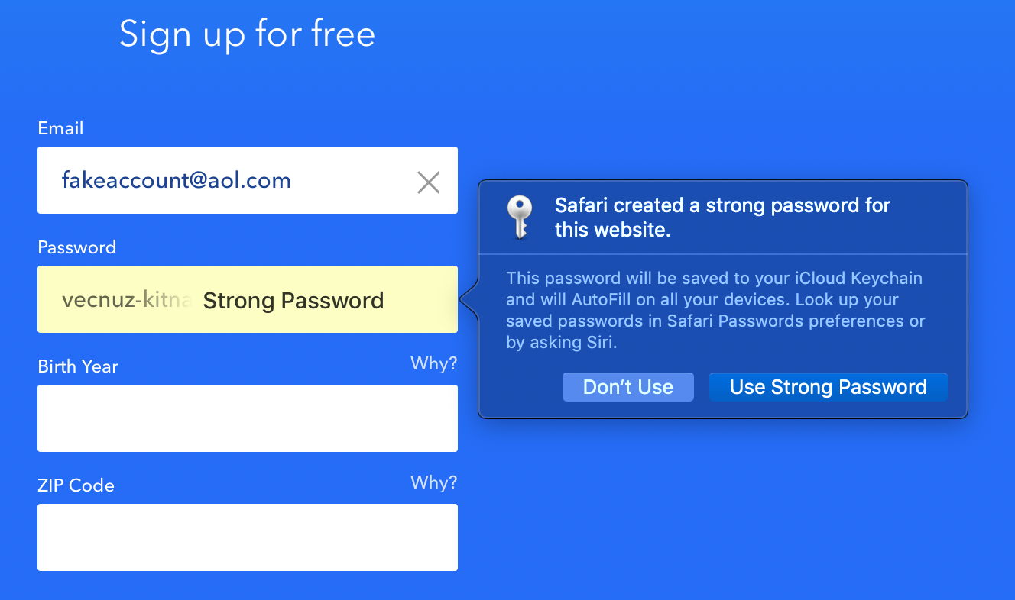
Task: Click the Birth Year field label
Action: point(78,366)
